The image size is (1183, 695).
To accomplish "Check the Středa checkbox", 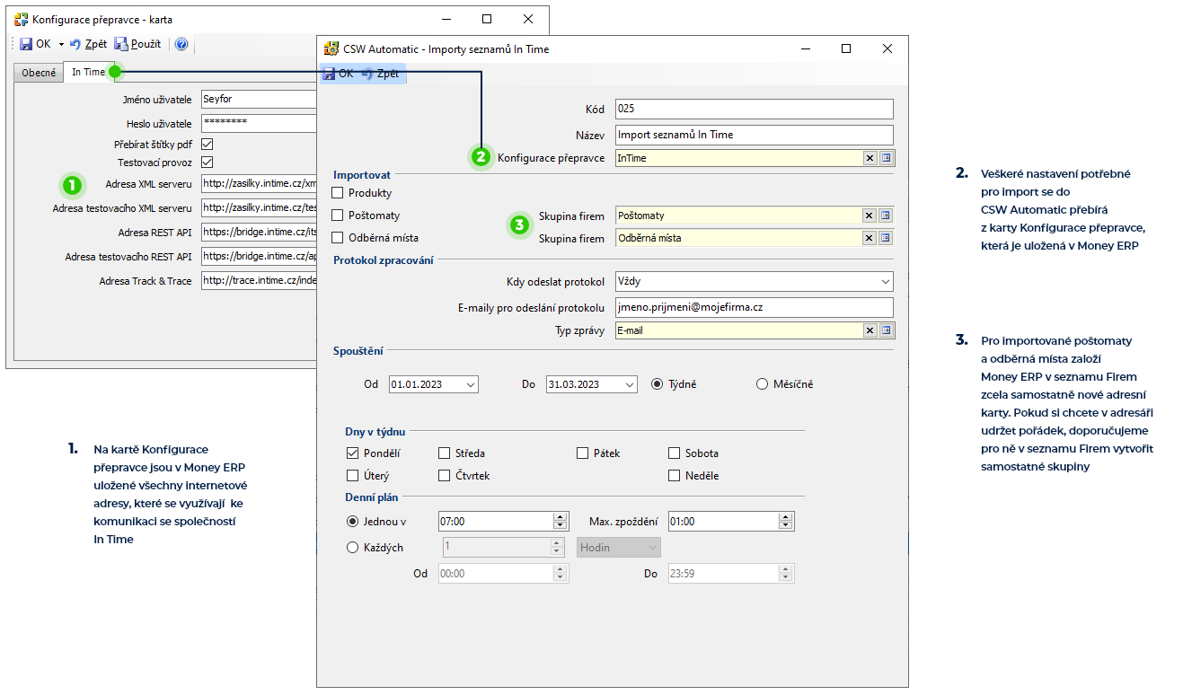I will [445, 453].
